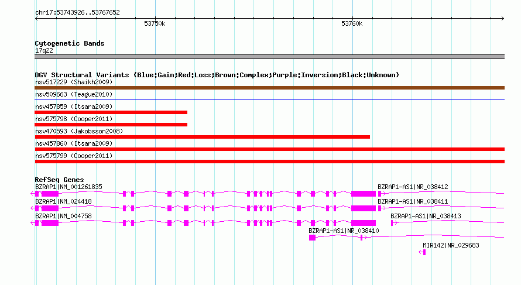Click the 17q22 cytogenetic band bar
Screen dimensions: 521x285
coord(269,57)
